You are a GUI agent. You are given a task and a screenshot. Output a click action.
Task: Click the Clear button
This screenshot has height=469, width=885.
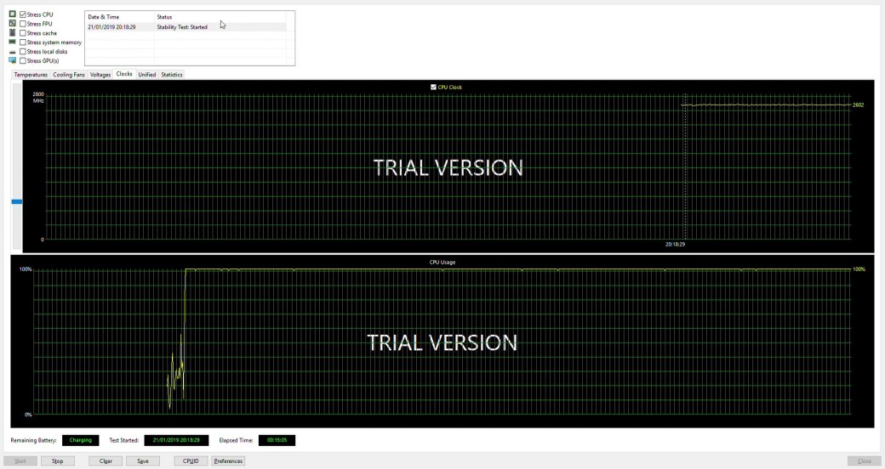(x=106, y=461)
